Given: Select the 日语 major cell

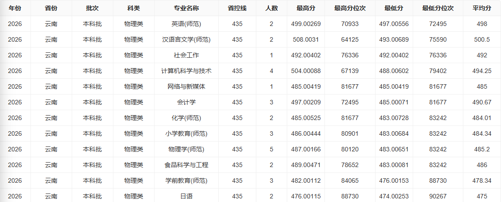Looking at the screenshot, I should point(186,196).
